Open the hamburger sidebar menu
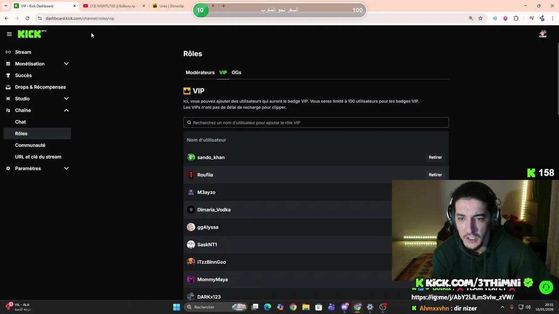Image resolution: width=559 pixels, height=314 pixels. pyautogui.click(x=9, y=34)
